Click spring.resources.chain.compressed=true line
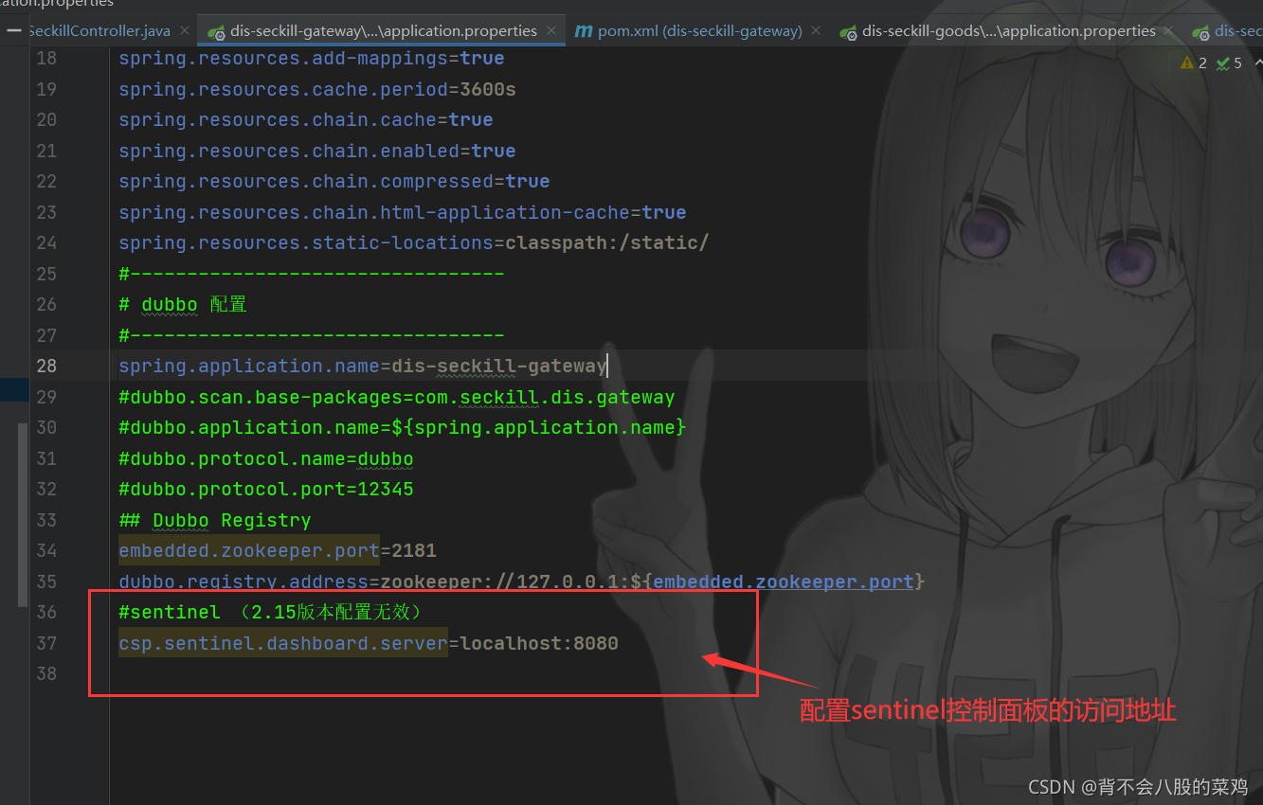 (x=334, y=181)
